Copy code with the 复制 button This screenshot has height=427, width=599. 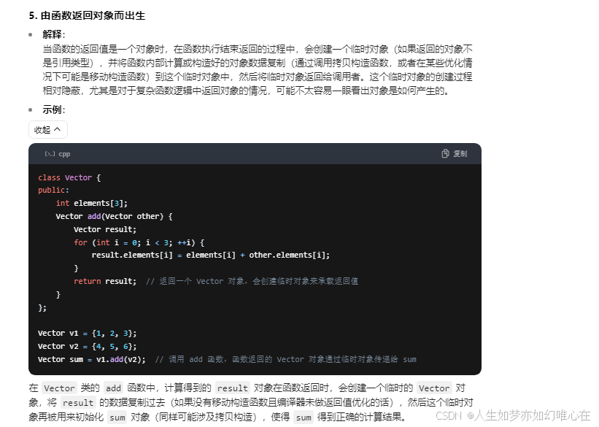(x=455, y=154)
